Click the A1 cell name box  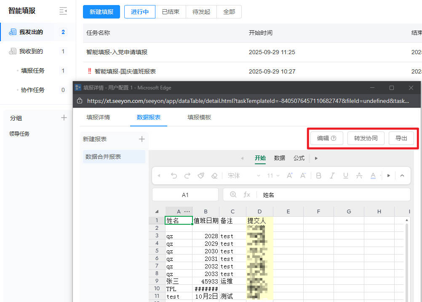185,195
